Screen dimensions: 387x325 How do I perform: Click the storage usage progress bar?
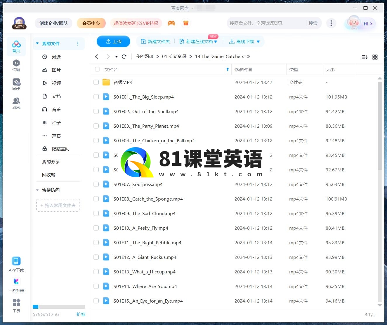coord(59,307)
